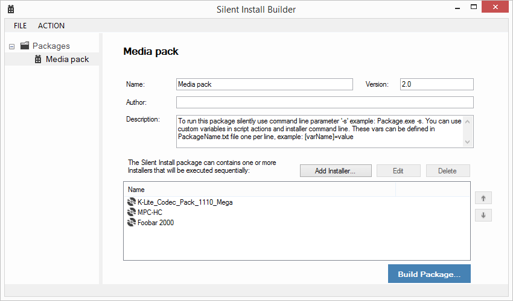Collapse the Packages tree node
Viewport: 513px width, 301px height.
tap(12, 46)
